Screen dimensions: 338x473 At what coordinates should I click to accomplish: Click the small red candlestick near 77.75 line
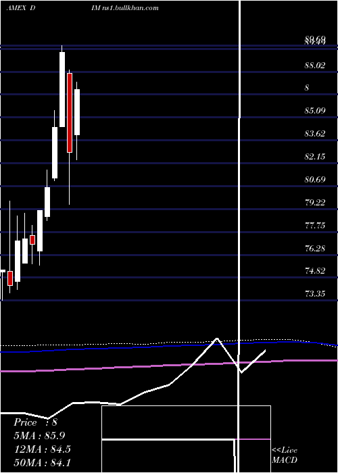click(32, 240)
